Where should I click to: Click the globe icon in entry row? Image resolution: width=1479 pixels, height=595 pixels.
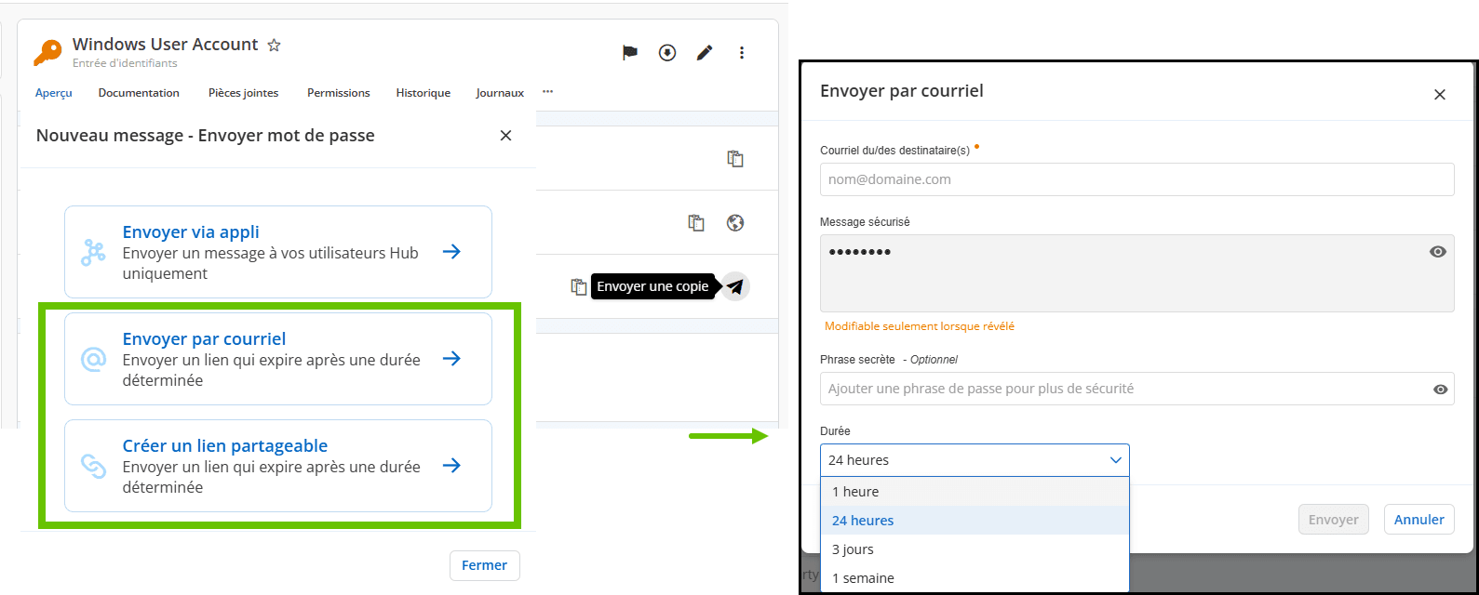point(735,222)
